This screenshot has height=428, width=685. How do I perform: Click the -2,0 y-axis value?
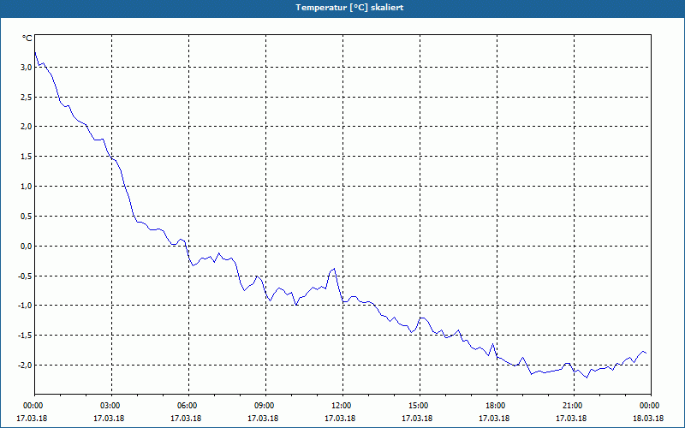point(25,365)
